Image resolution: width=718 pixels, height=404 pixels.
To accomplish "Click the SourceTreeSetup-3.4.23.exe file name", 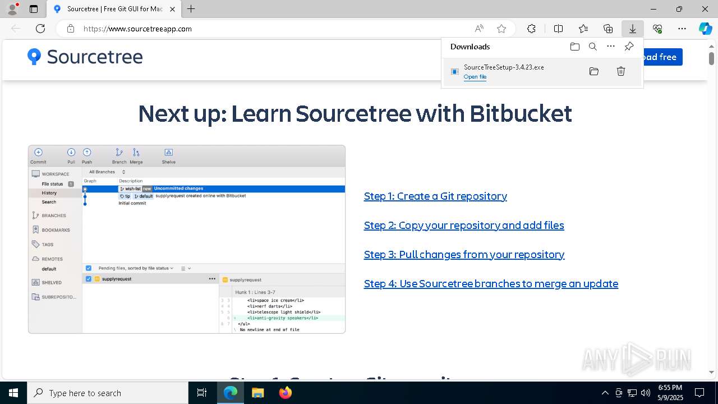I will 504,67.
